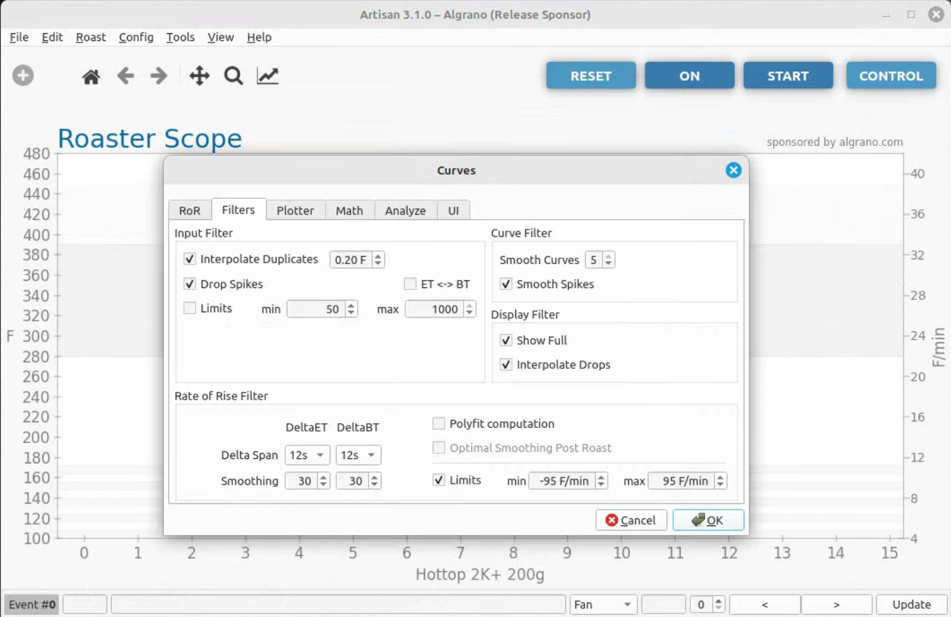This screenshot has height=617, width=951.
Task: Toggle Show Full display filter
Action: 506,340
